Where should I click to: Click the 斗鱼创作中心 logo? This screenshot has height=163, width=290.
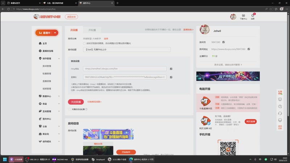(47, 17)
